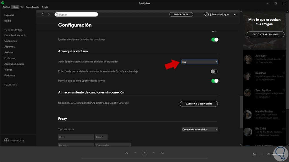The image size is (289, 162).
Task: Open the 'Tipo de proxy' dropdown
Action: pos(200,129)
